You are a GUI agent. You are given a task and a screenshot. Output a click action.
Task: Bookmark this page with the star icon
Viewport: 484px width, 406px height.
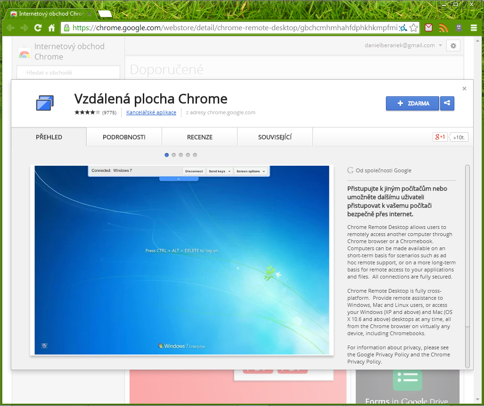pyautogui.click(x=414, y=28)
